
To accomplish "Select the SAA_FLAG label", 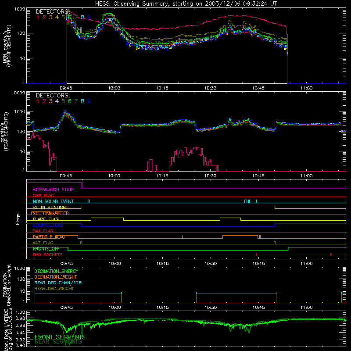I will (43, 231).
